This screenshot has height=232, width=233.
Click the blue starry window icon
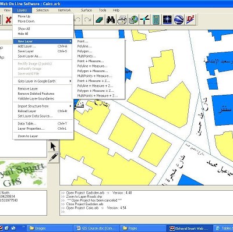(167, 20)
